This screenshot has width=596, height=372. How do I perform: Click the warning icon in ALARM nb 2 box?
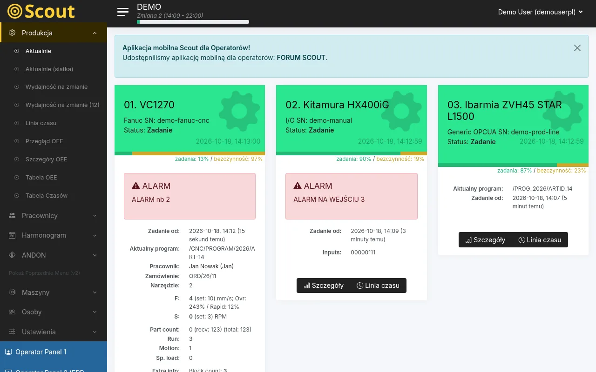click(136, 186)
